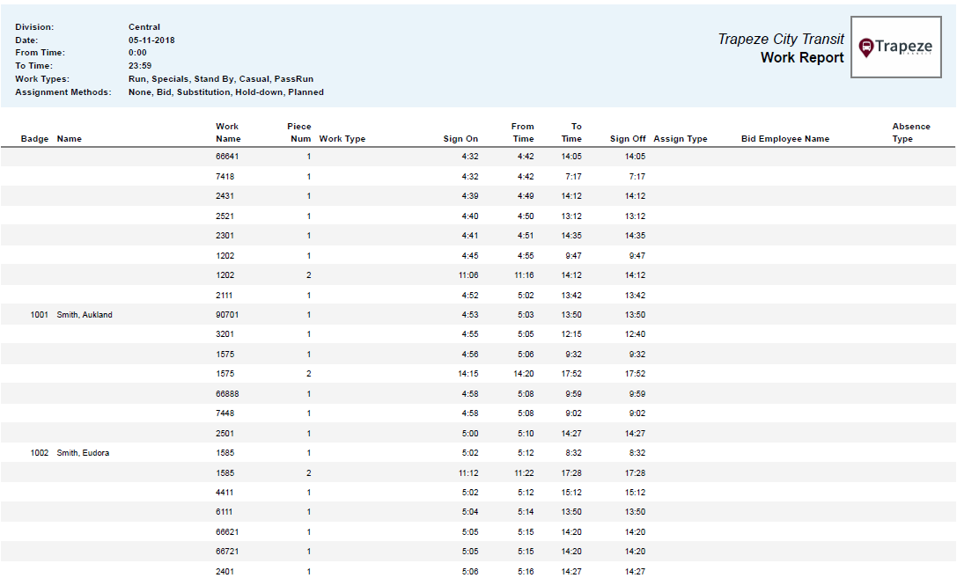Viewport: 957px width, 578px height.
Task: Select the Bid Employee Name column header
Action: [x=785, y=139]
